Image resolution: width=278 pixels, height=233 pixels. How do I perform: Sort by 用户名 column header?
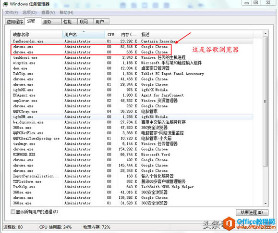(x=84, y=35)
